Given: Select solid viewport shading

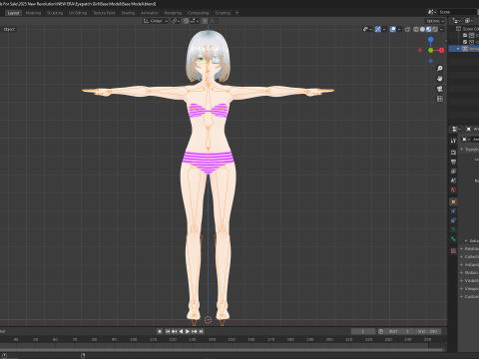Looking at the screenshot, I should [x=422, y=29].
